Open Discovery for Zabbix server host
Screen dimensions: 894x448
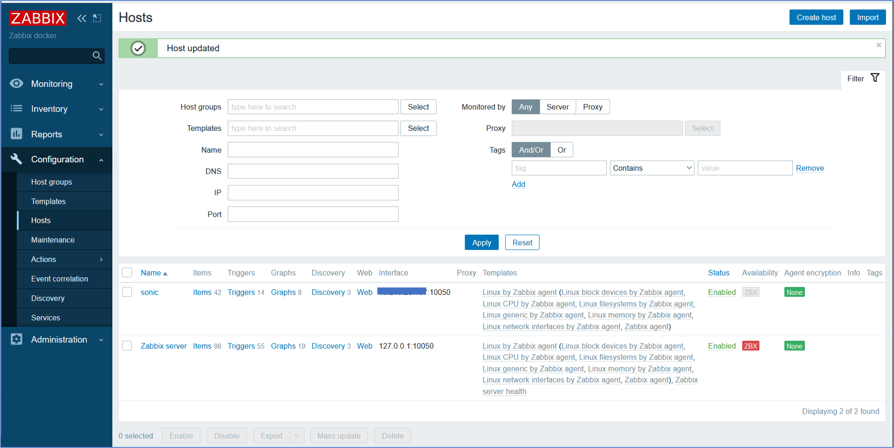[x=328, y=346]
